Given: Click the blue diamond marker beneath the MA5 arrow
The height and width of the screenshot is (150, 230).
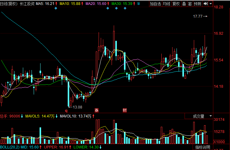Looking at the screenshot, I should click(56, 8).
